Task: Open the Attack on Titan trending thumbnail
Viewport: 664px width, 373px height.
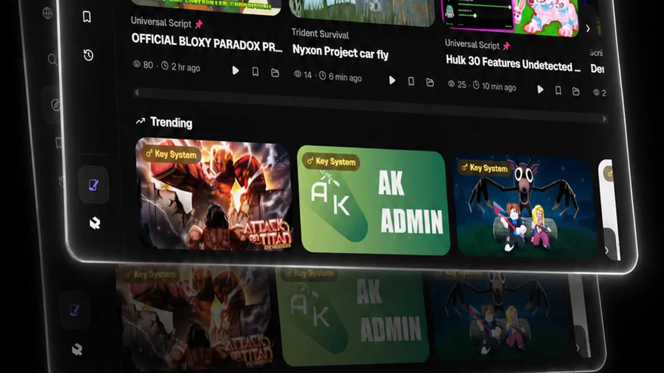Action: (x=213, y=194)
